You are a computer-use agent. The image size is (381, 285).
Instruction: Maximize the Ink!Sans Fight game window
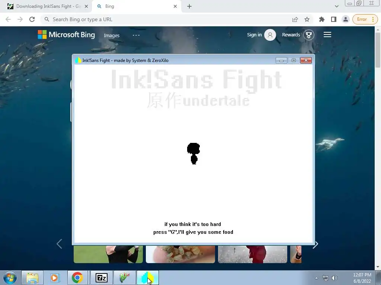[x=294, y=60]
